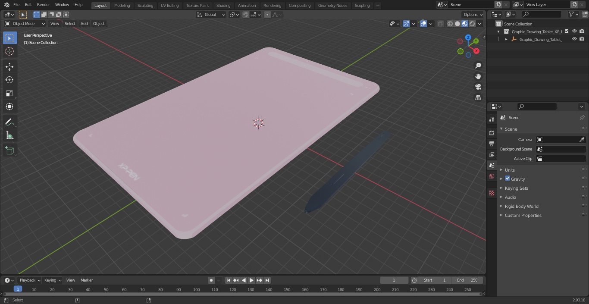This screenshot has height=304, width=589.
Task: Open the Playback dropdown
Action: click(x=29, y=280)
